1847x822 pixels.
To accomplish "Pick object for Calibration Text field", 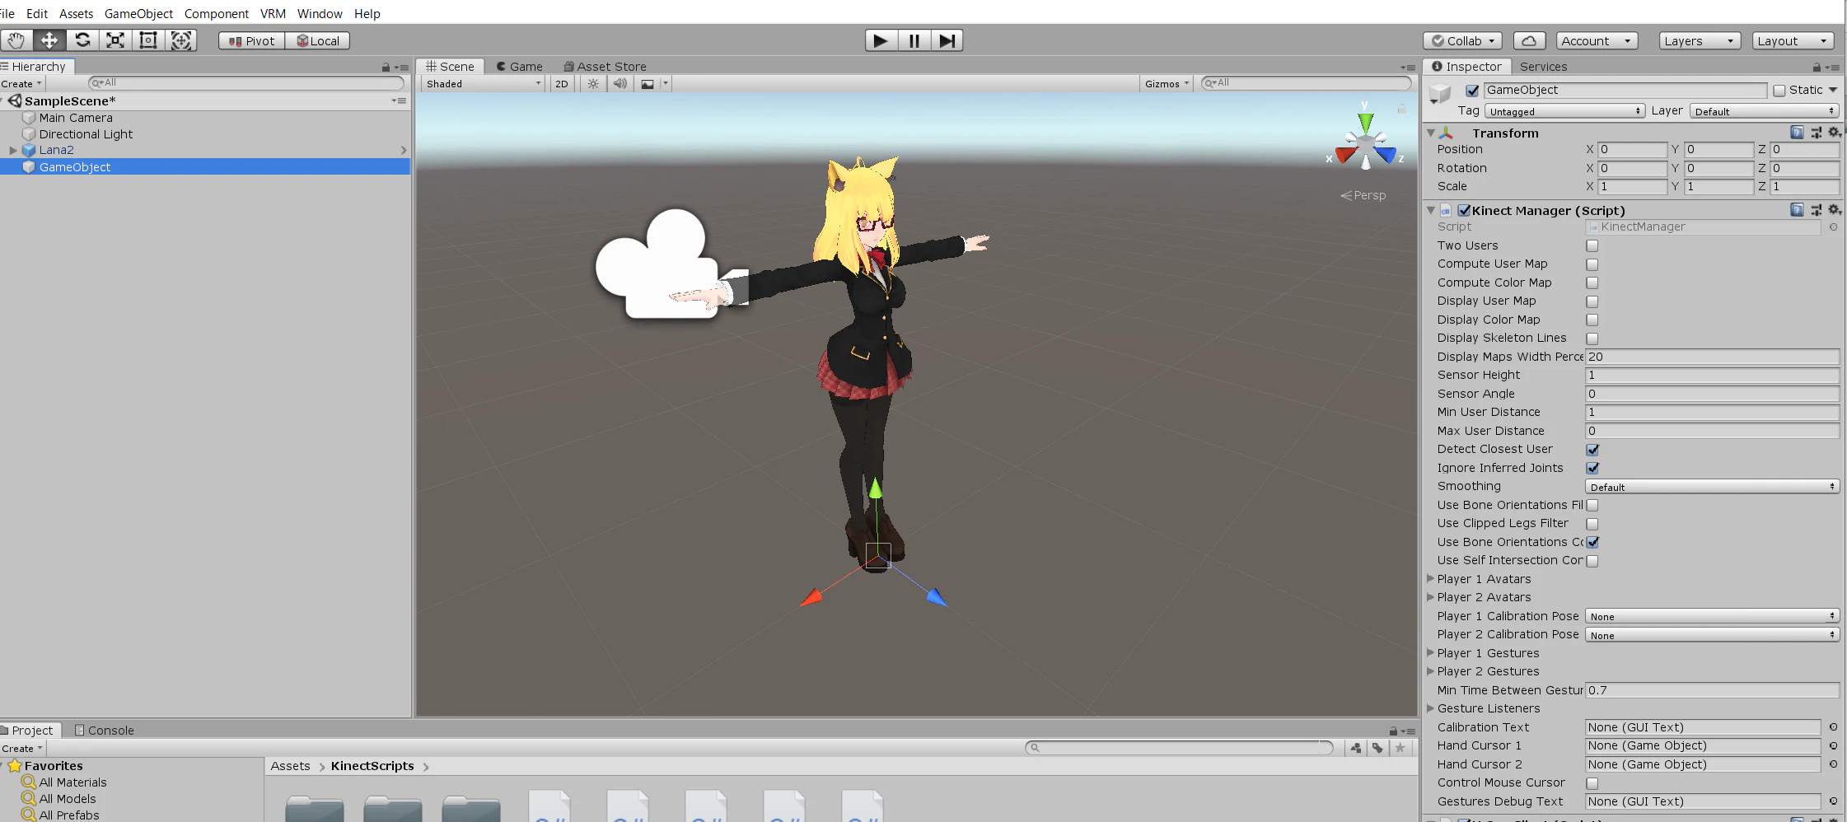I will click(1833, 727).
